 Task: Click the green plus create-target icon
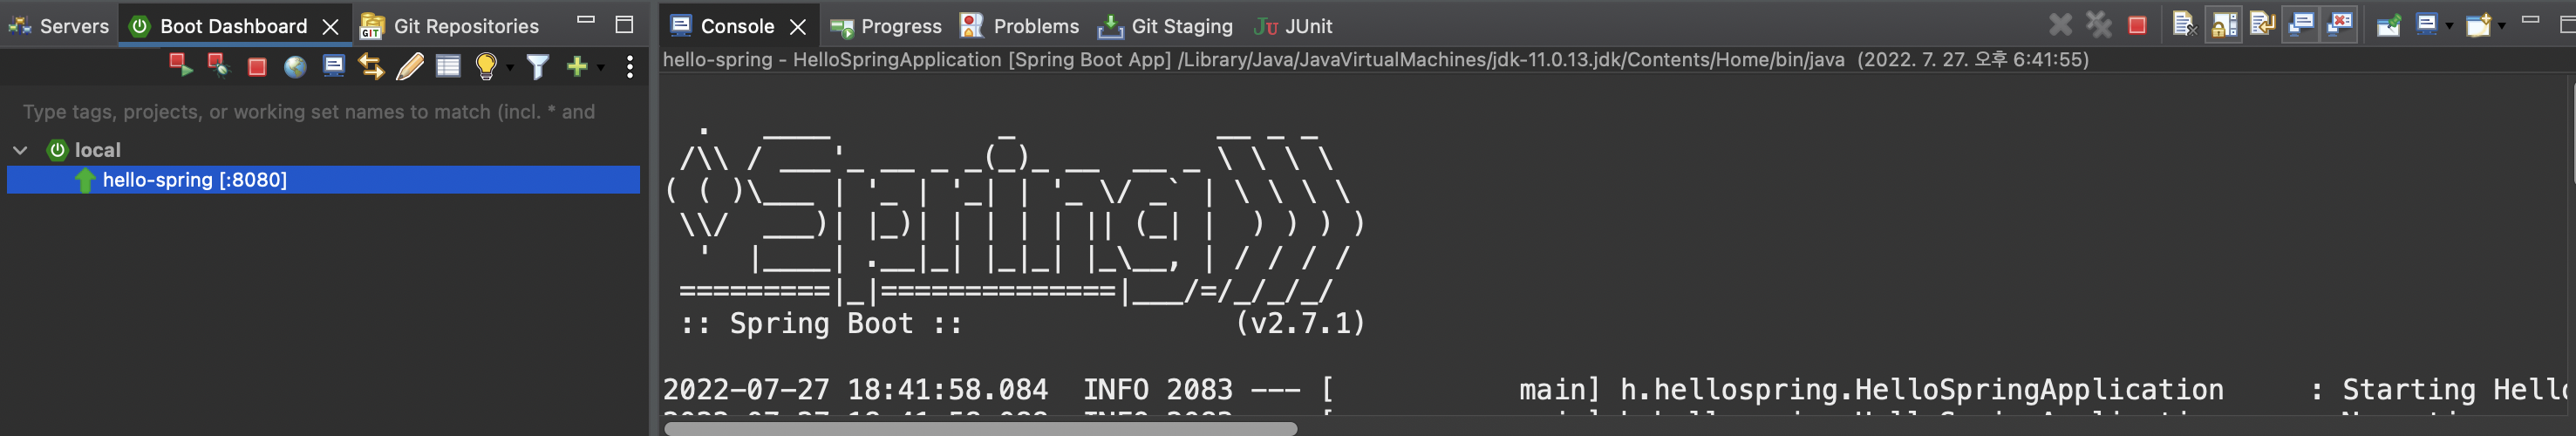click(x=577, y=67)
